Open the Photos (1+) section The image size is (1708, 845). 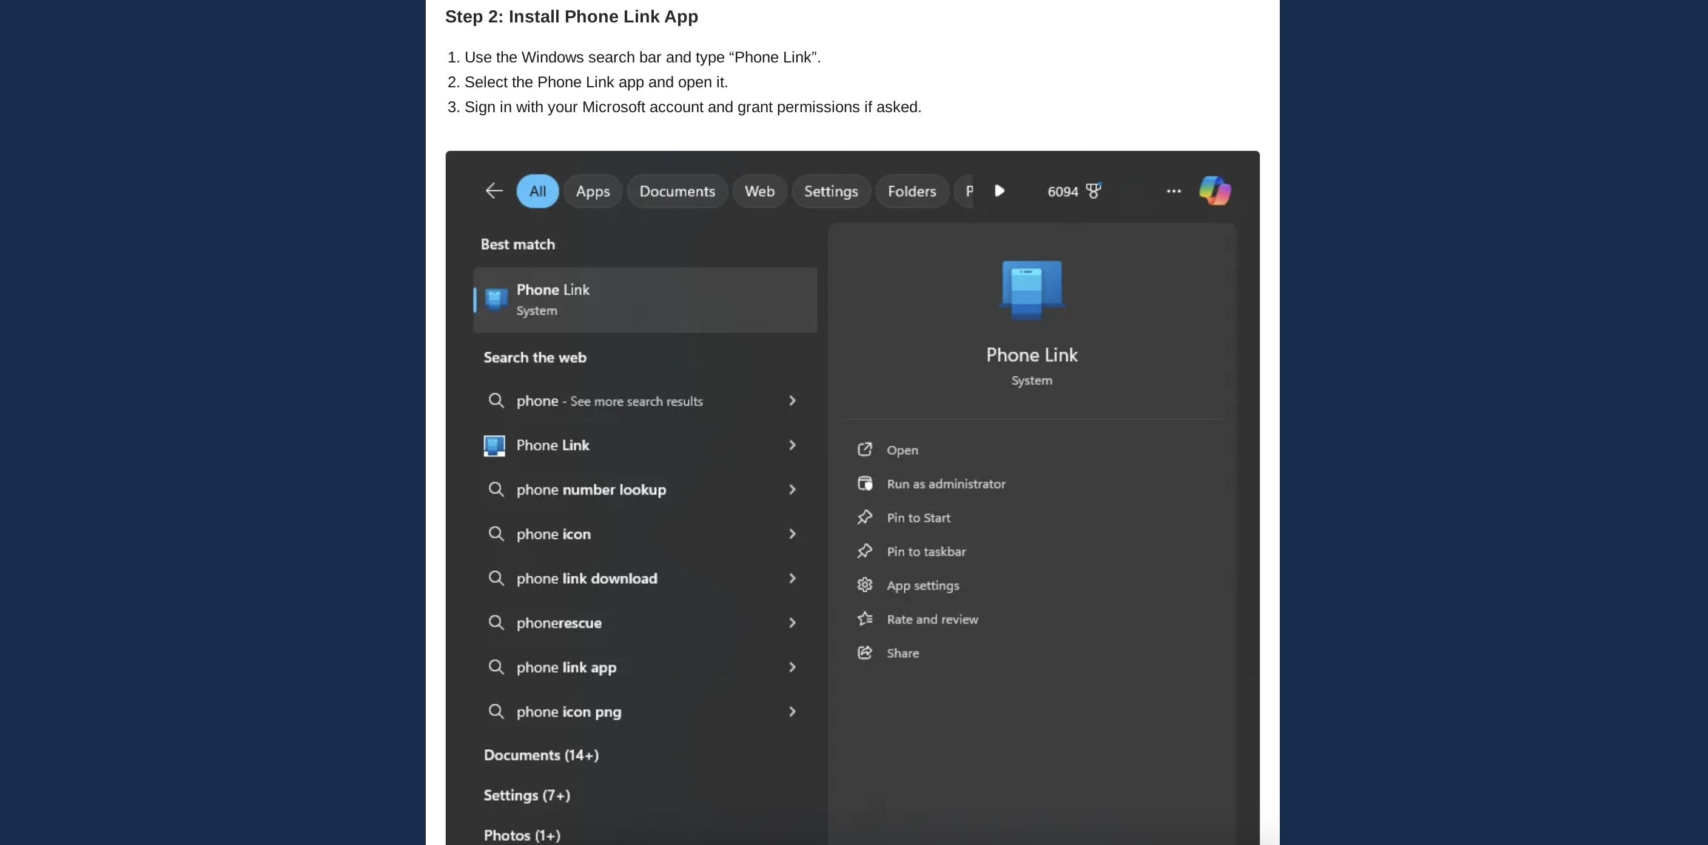pos(522,835)
